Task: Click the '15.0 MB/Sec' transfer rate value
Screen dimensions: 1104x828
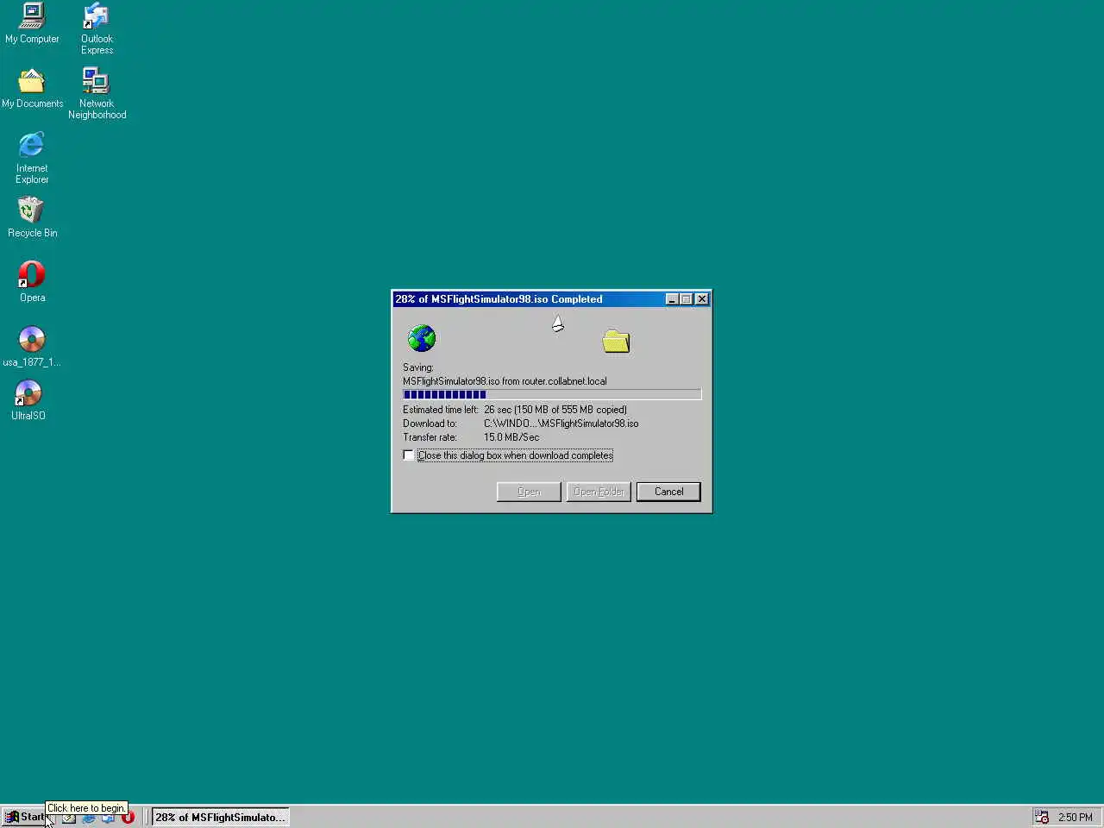Action: [511, 437]
